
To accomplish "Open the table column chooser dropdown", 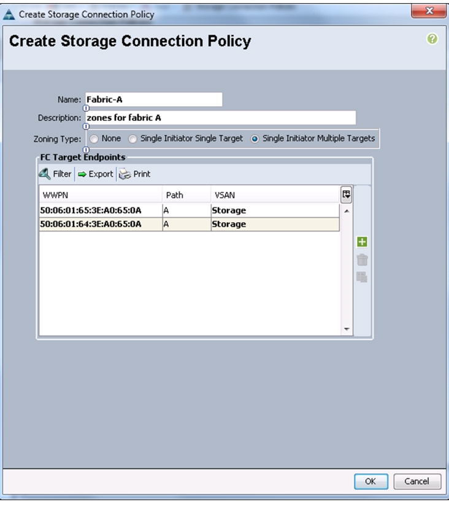I will tap(346, 195).
